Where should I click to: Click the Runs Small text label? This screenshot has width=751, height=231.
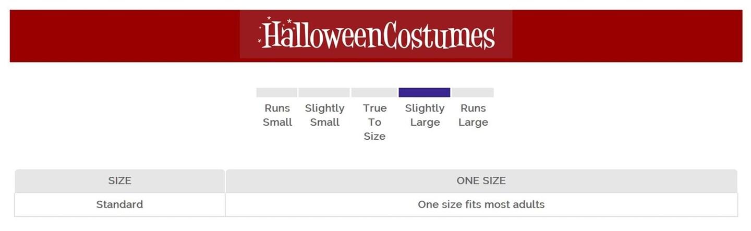(277, 115)
